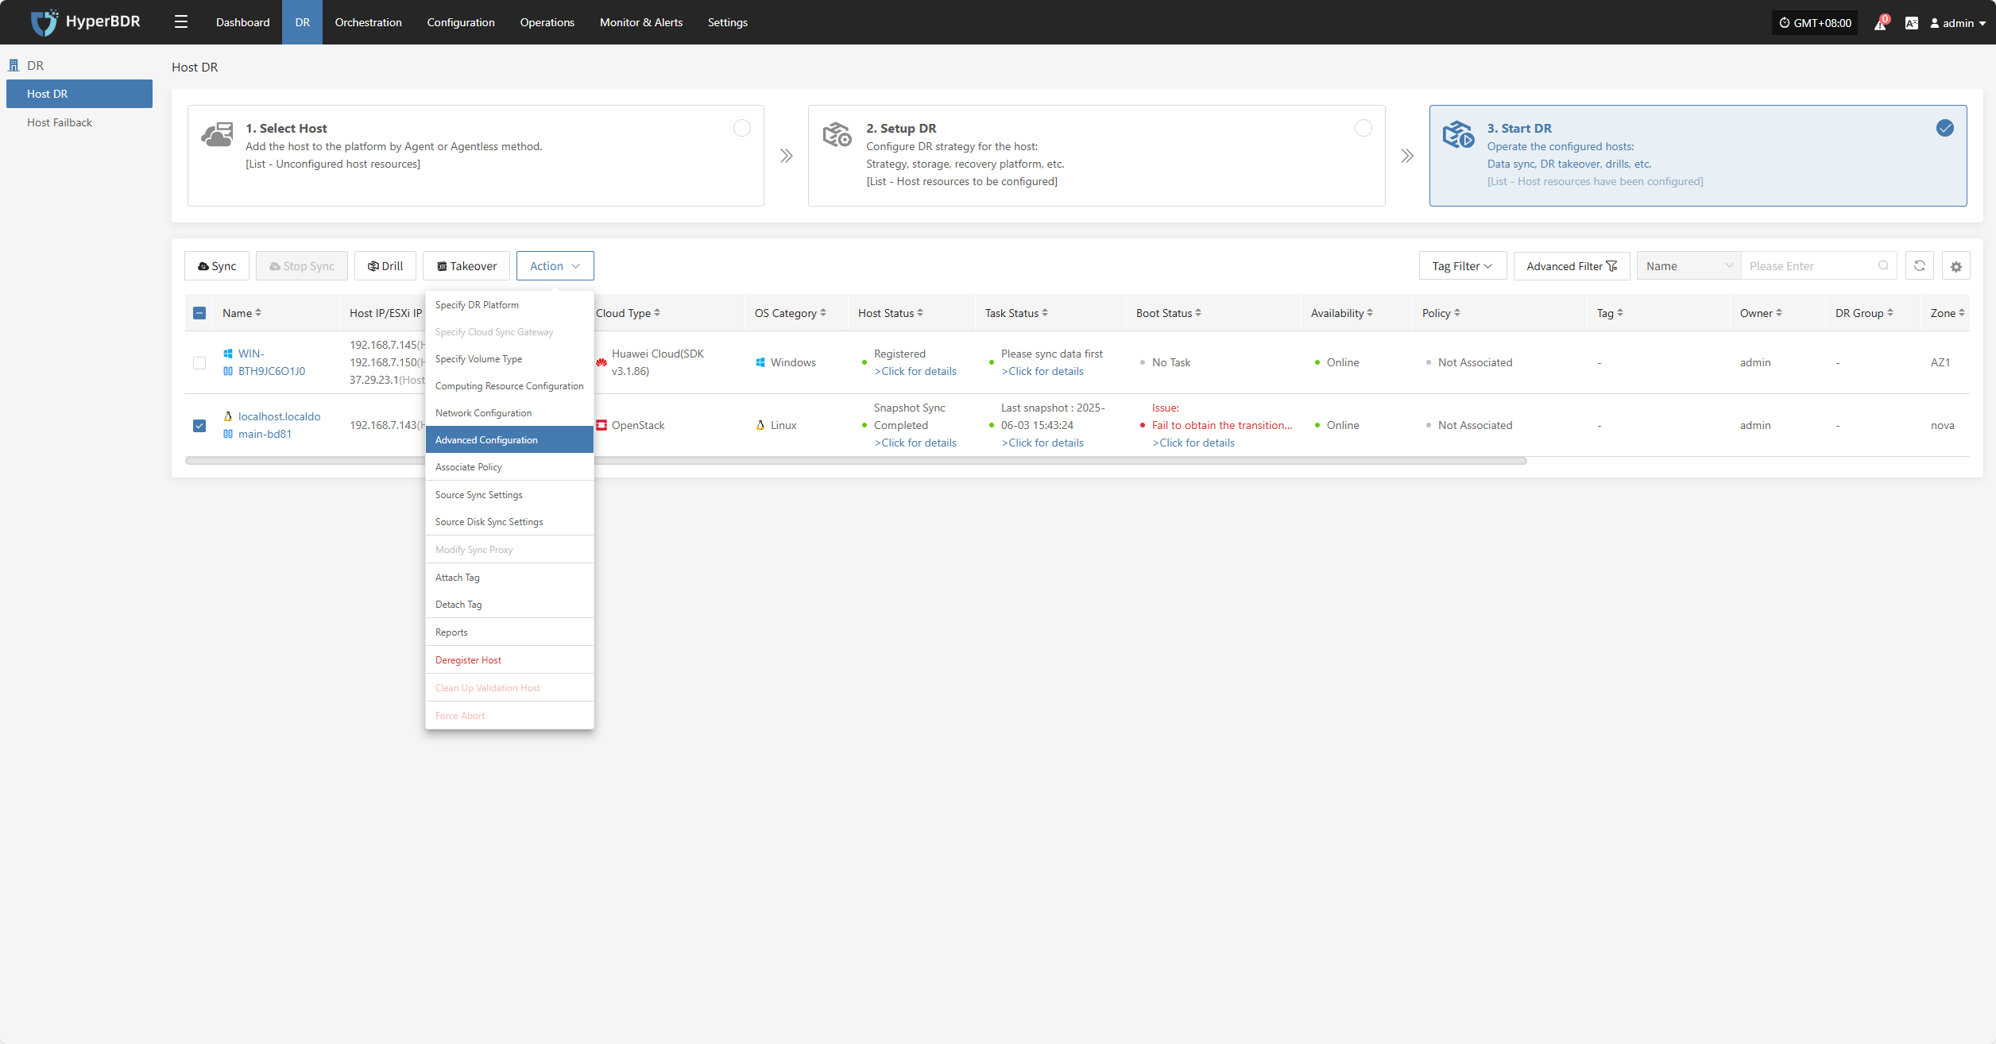Choose Deregister Host menu item
The height and width of the screenshot is (1044, 1996).
coord(509,660)
